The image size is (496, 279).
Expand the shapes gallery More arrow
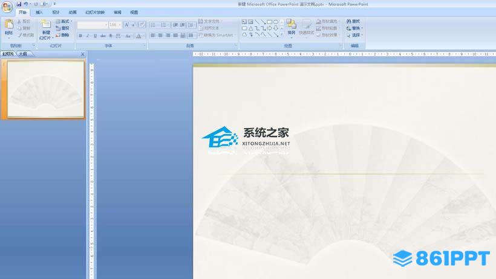click(x=281, y=34)
